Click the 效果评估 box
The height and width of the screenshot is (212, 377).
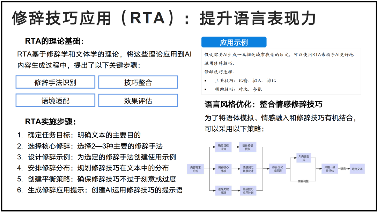[138, 101]
